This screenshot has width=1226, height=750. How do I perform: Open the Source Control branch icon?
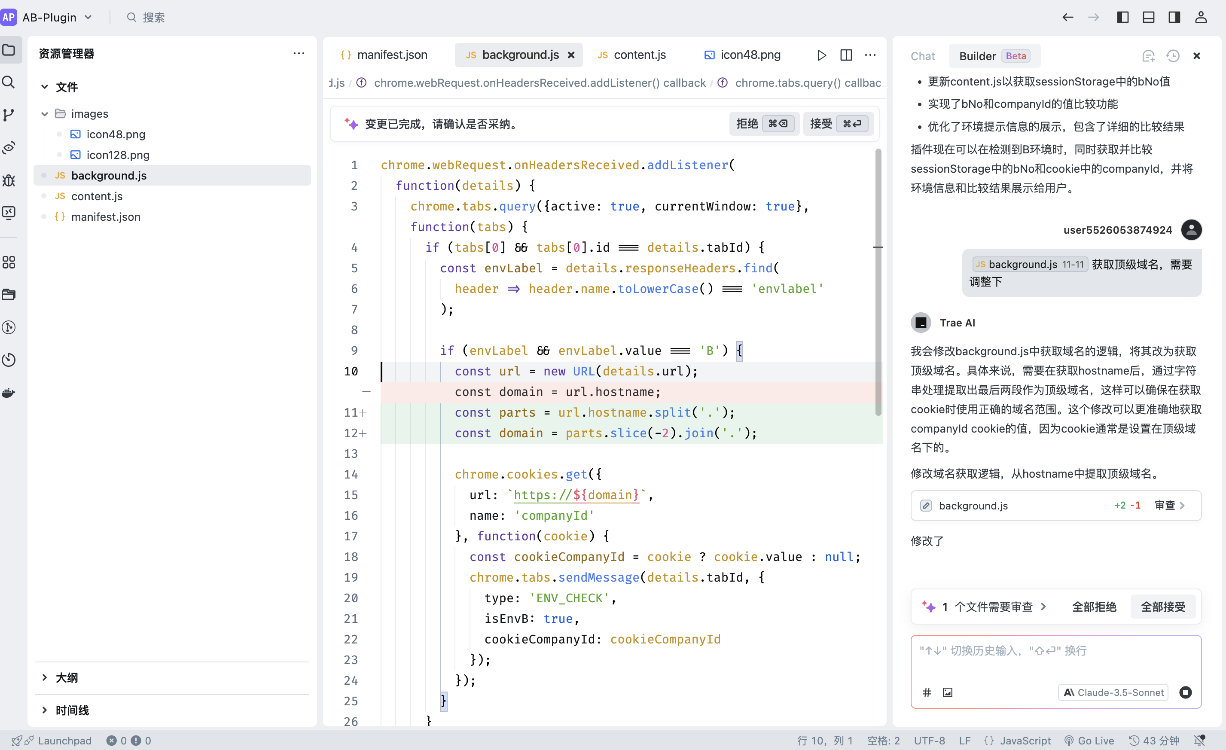pos(9,115)
